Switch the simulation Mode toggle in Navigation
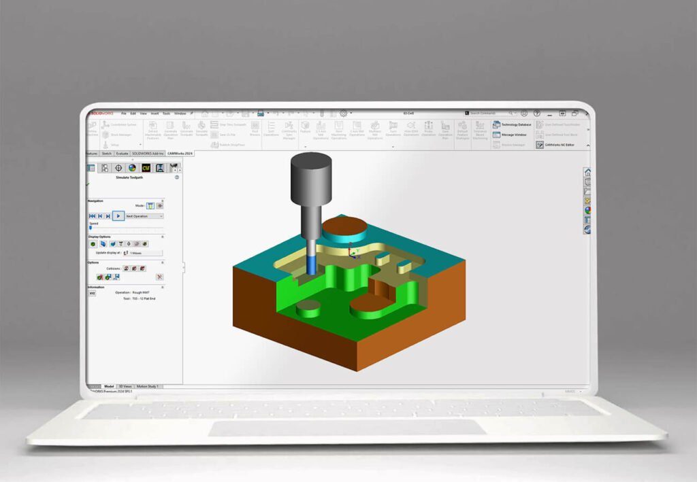Image resolution: width=697 pixels, height=482 pixels. click(151, 205)
